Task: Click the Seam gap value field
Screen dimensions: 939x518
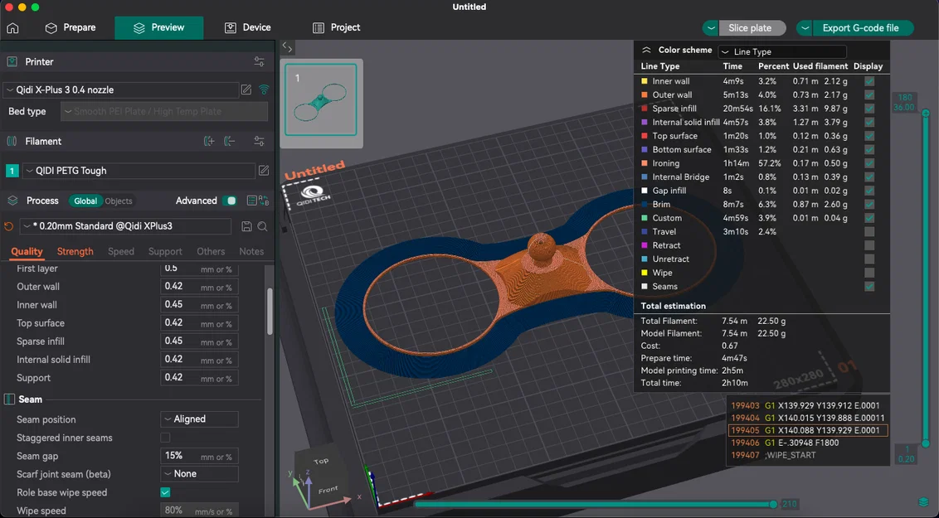Action: tap(199, 456)
